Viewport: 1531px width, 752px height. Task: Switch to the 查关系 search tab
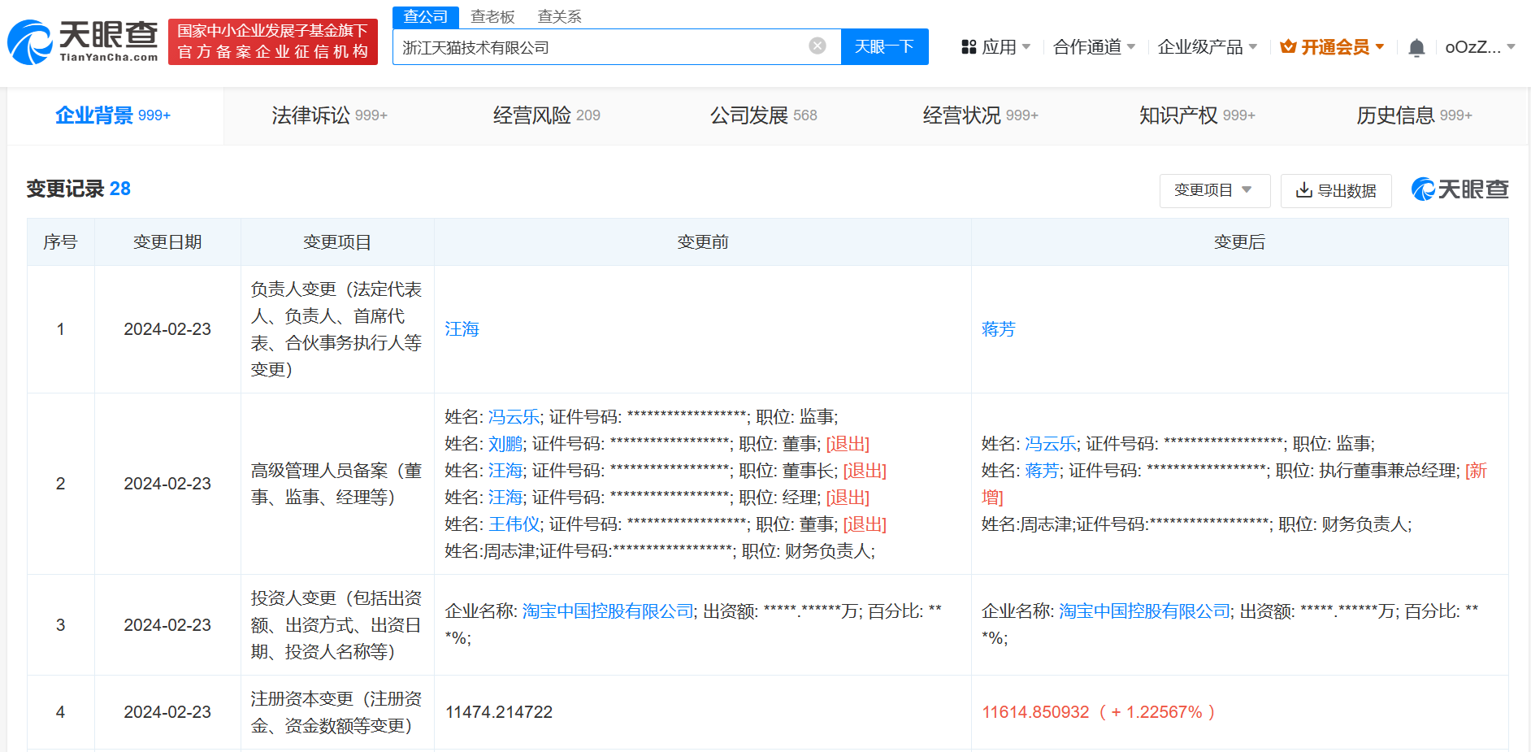[559, 16]
